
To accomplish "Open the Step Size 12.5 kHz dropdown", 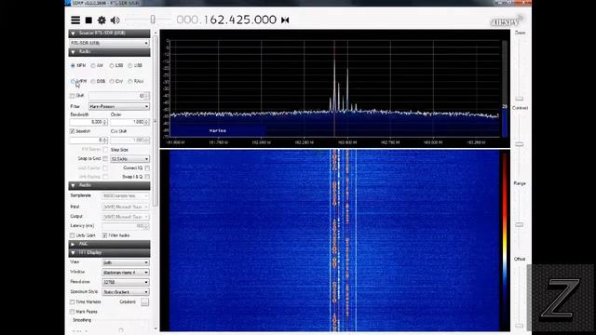I will point(130,159).
